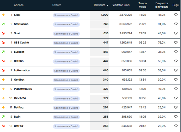Sort by Rilevanza using dropdown arrow
Viewport: 181px width, 132px height.
pyautogui.click(x=108, y=5)
